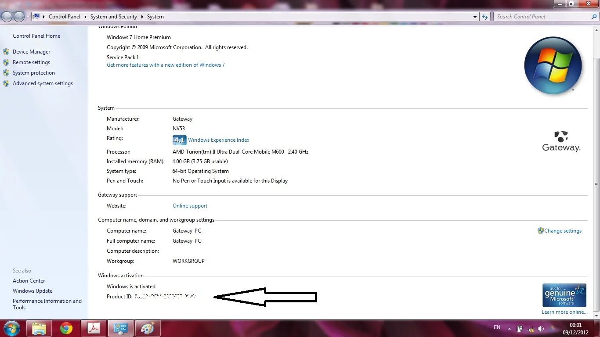
Task: Click the Advanced system settings shield icon
Action: pyautogui.click(x=6, y=83)
